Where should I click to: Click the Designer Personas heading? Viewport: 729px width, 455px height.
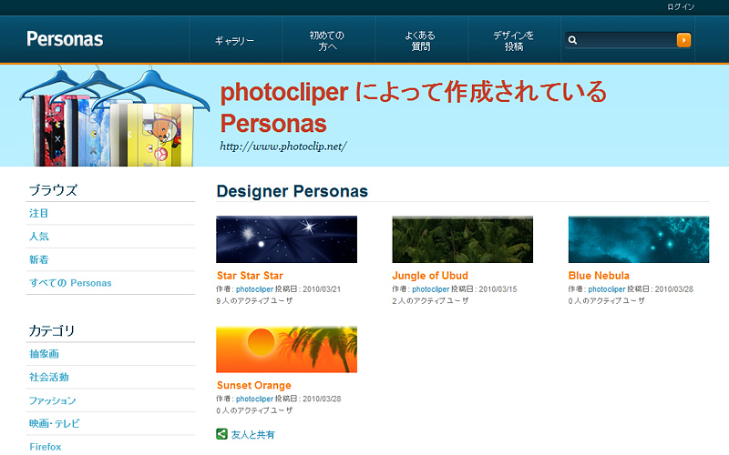click(x=292, y=191)
